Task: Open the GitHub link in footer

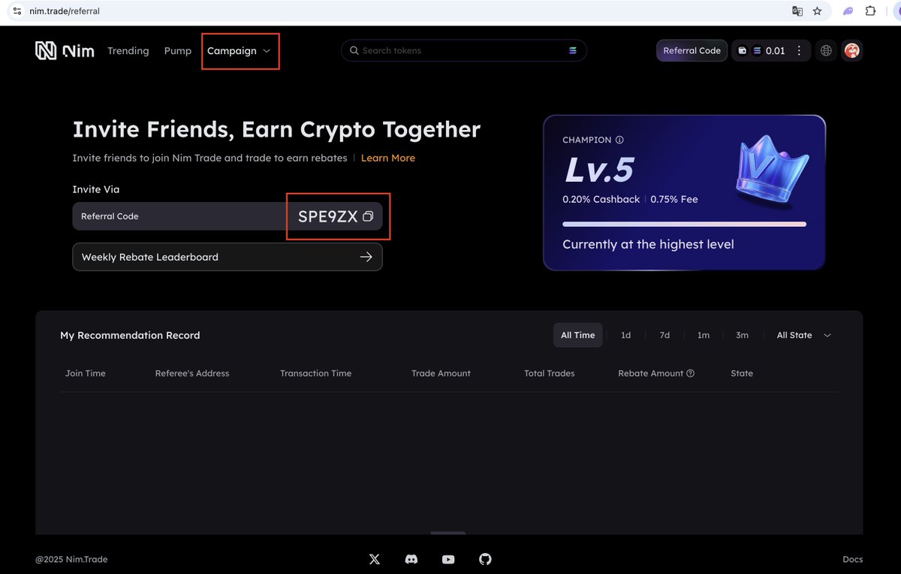Action: coord(485,559)
